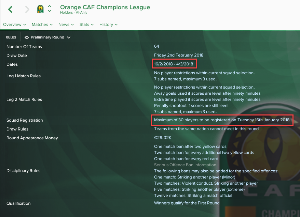Viewport: 300px width, 217px height.
Task: Click the CAF Champions League trophy logo
Action: click(x=40, y=9)
